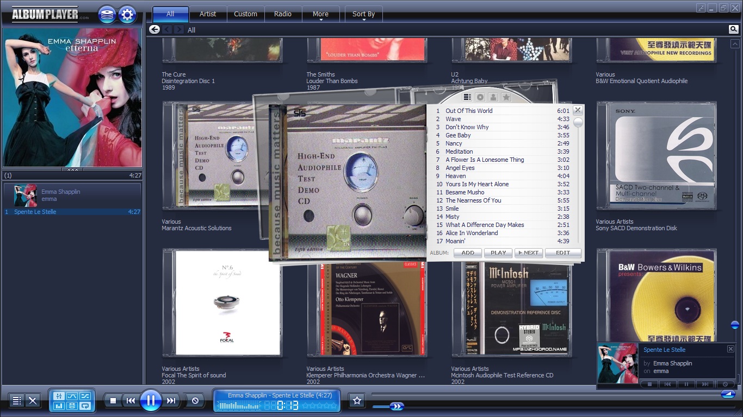Click the star favorites icon in album popup

coord(506,97)
